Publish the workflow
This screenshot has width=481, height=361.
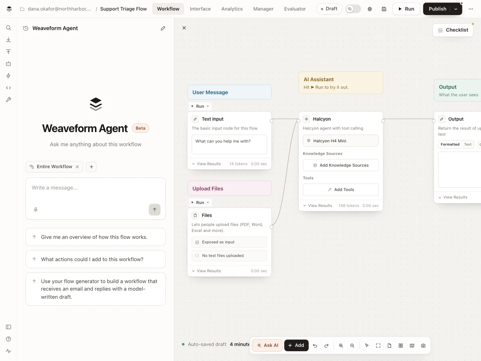pos(437,9)
